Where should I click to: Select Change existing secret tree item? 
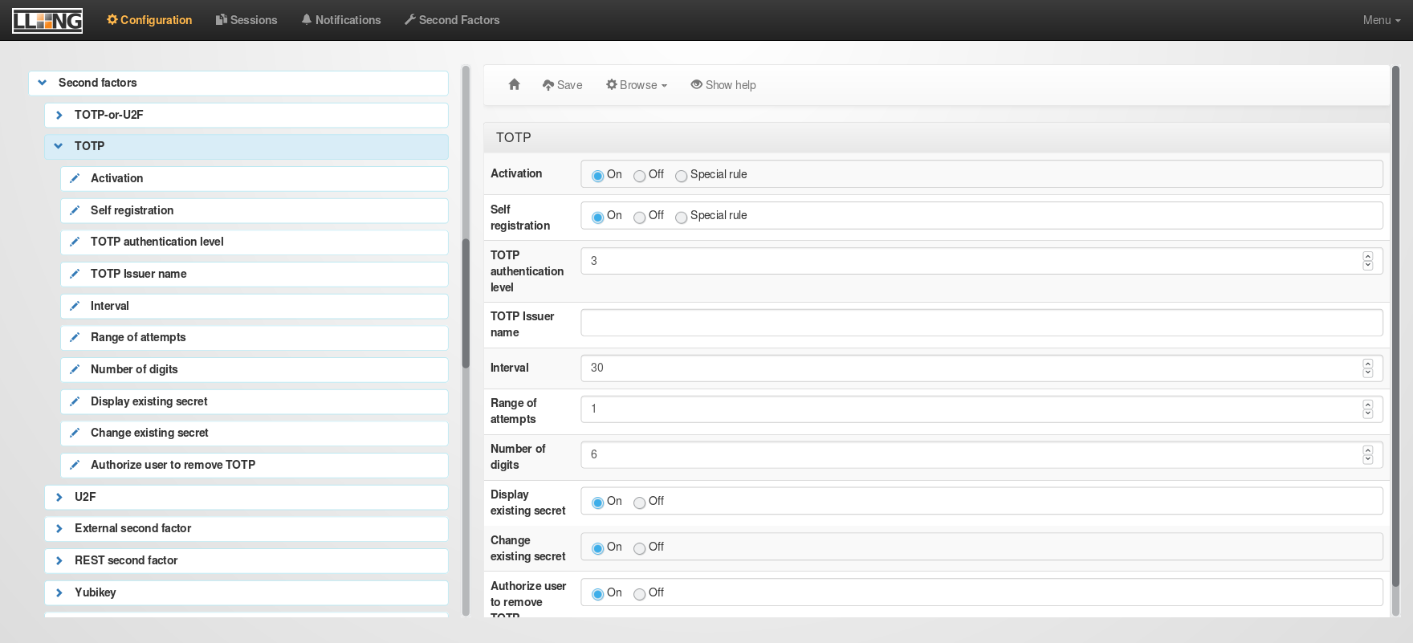(255, 433)
